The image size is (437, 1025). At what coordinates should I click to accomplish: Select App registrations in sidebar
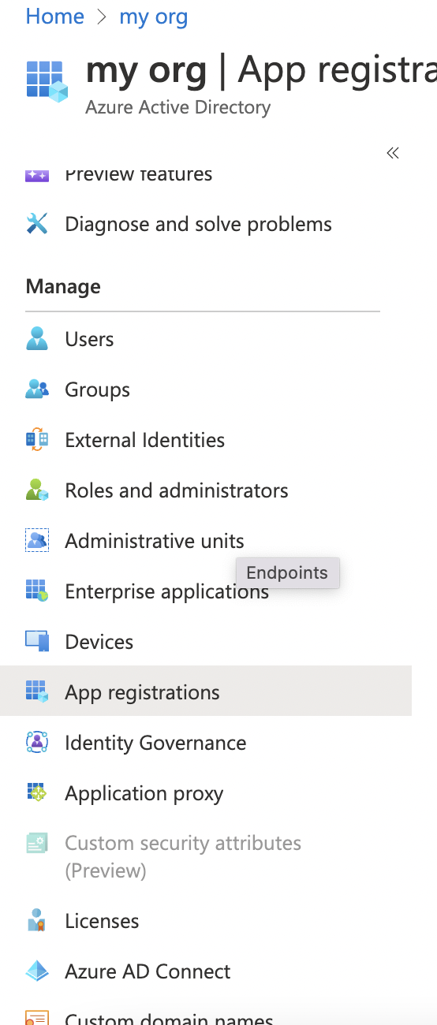[206, 691]
